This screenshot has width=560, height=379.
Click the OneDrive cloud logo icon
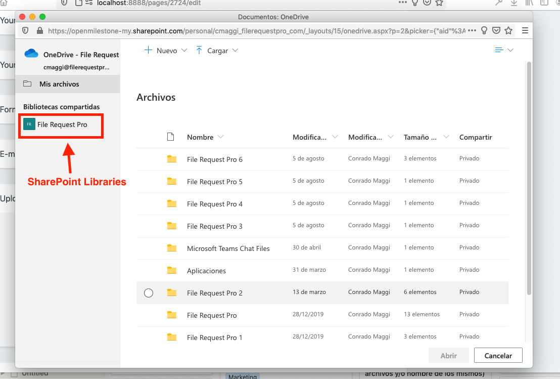(x=31, y=54)
